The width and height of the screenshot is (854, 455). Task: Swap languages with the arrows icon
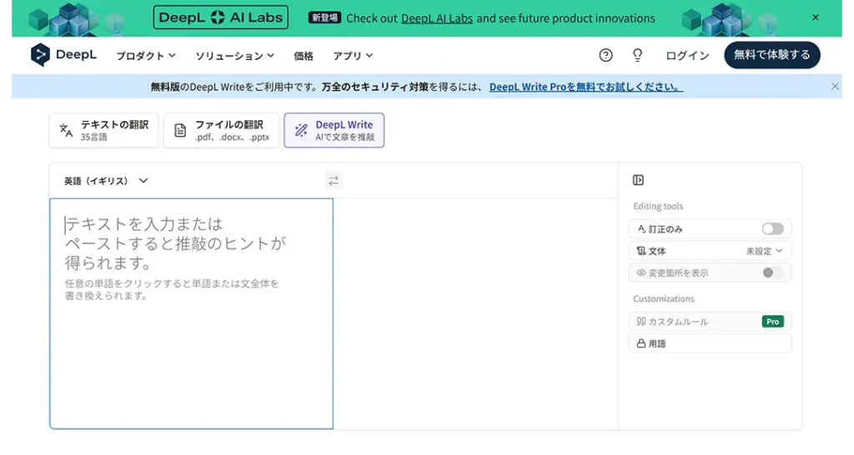(x=334, y=181)
